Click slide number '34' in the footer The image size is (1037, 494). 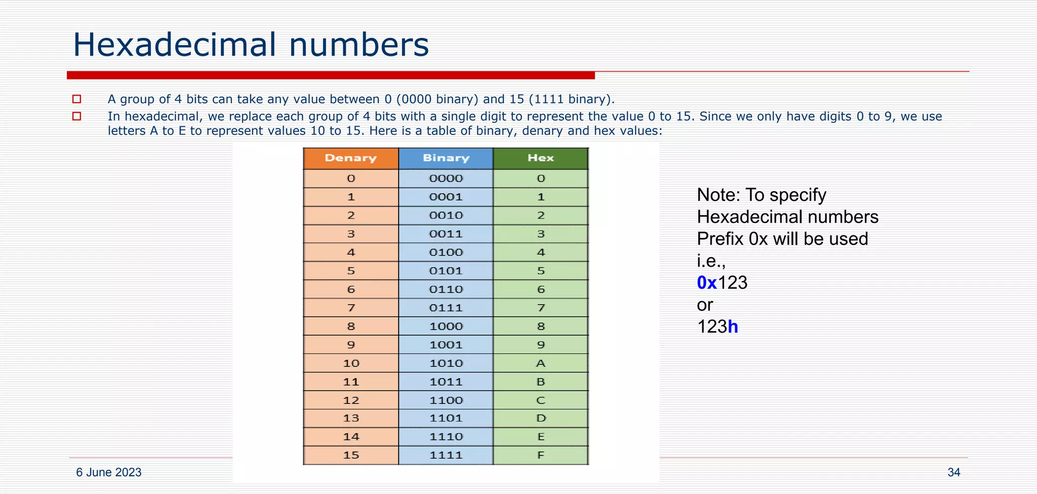coord(954,472)
